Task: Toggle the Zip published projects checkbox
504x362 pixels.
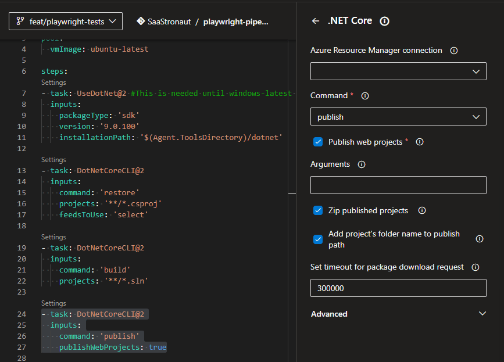Action: pyautogui.click(x=318, y=210)
